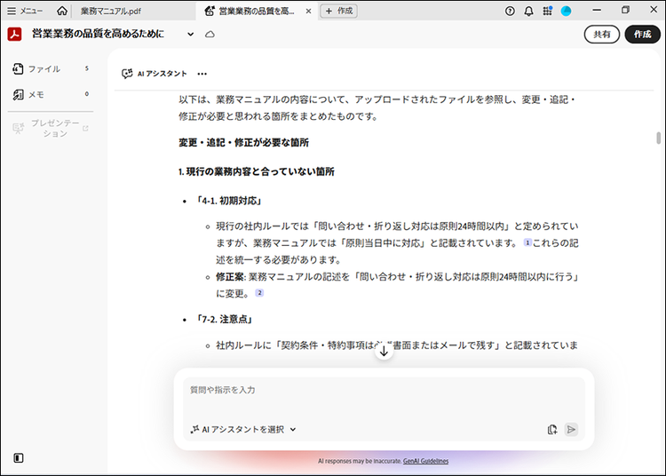666x476 pixels.
Task: Click the black 作成 button
Action: click(x=642, y=34)
